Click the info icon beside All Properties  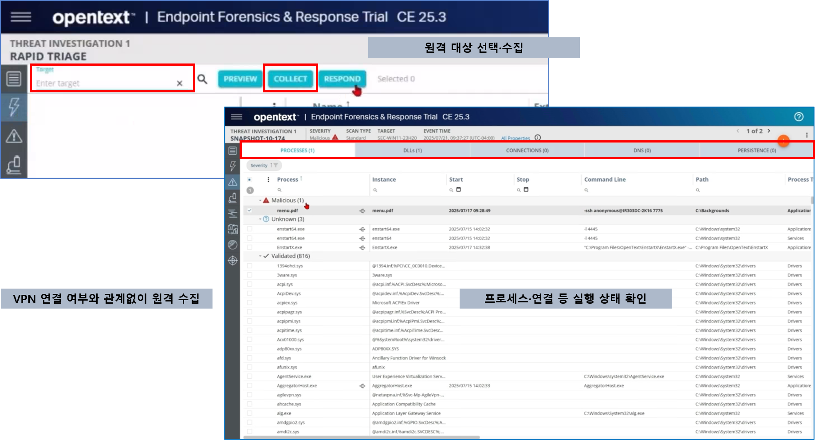538,138
